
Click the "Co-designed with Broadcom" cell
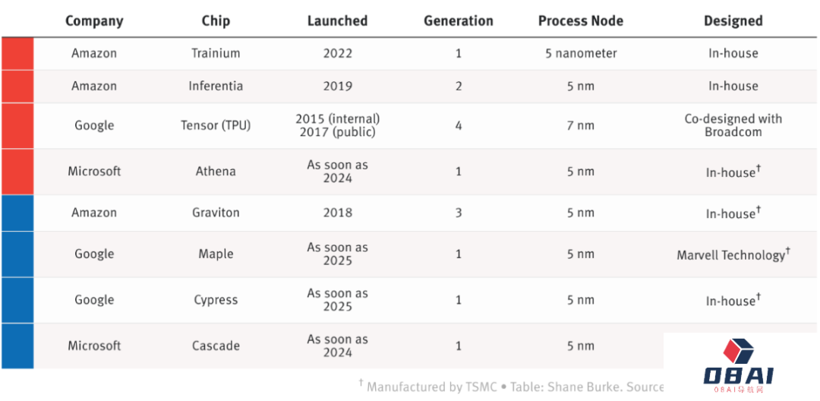tap(733, 125)
